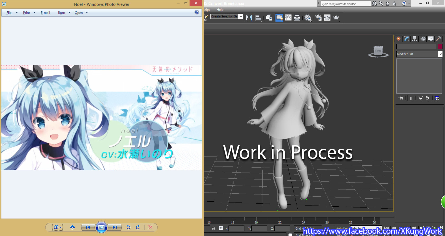
Task: Click the object name field in Modify panel
Action: point(416,47)
